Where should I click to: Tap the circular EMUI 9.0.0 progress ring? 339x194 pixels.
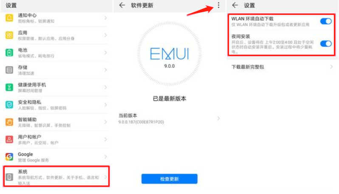click(169, 54)
